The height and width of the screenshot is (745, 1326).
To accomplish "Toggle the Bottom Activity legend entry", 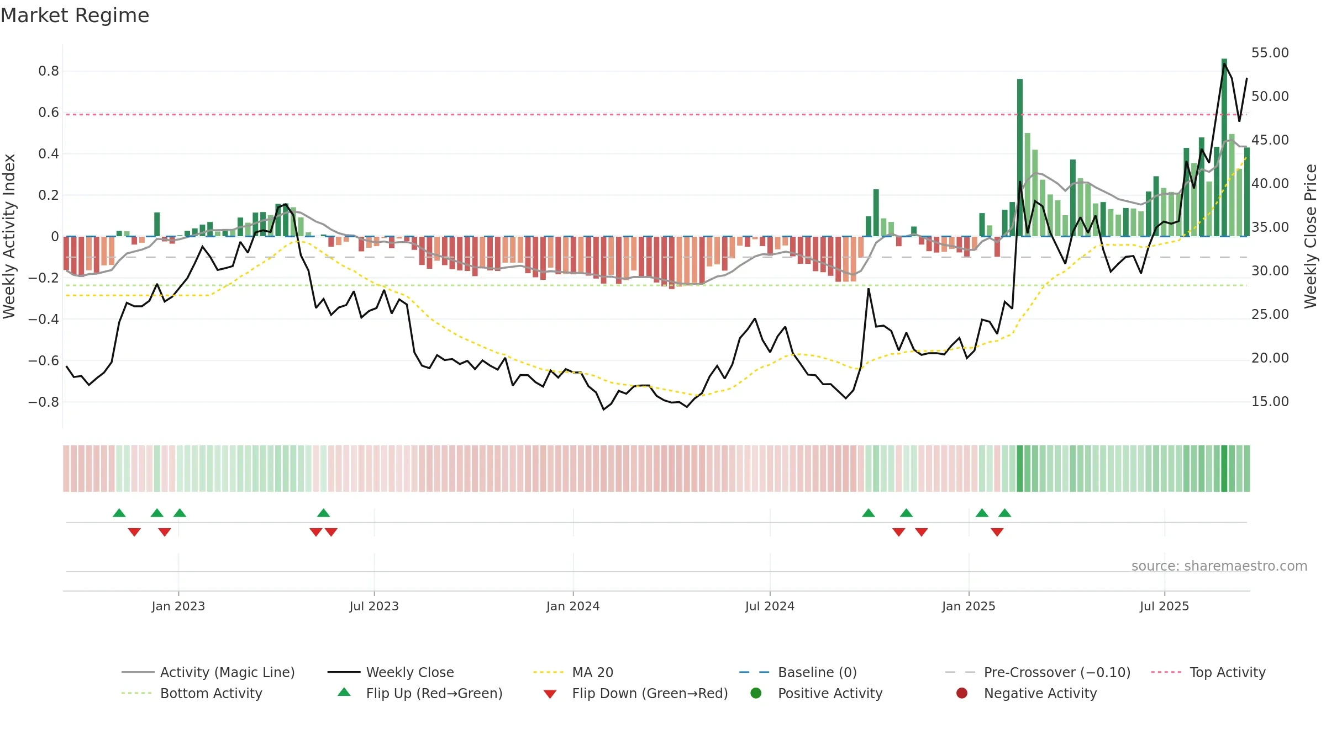I will pyautogui.click(x=192, y=693).
